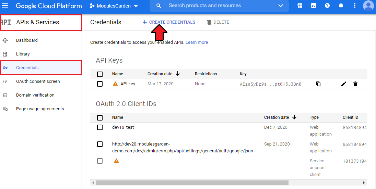Click the Domain verification checkbox icon

point(5,95)
